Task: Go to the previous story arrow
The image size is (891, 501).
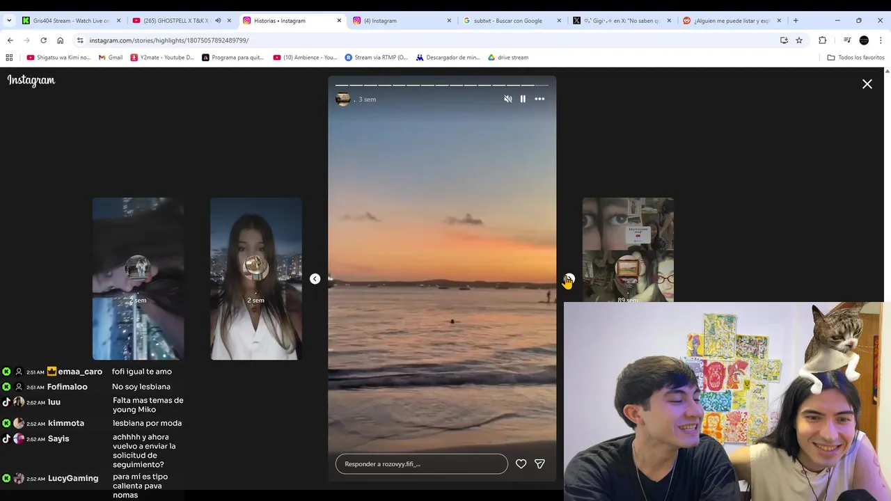Action: click(x=315, y=278)
